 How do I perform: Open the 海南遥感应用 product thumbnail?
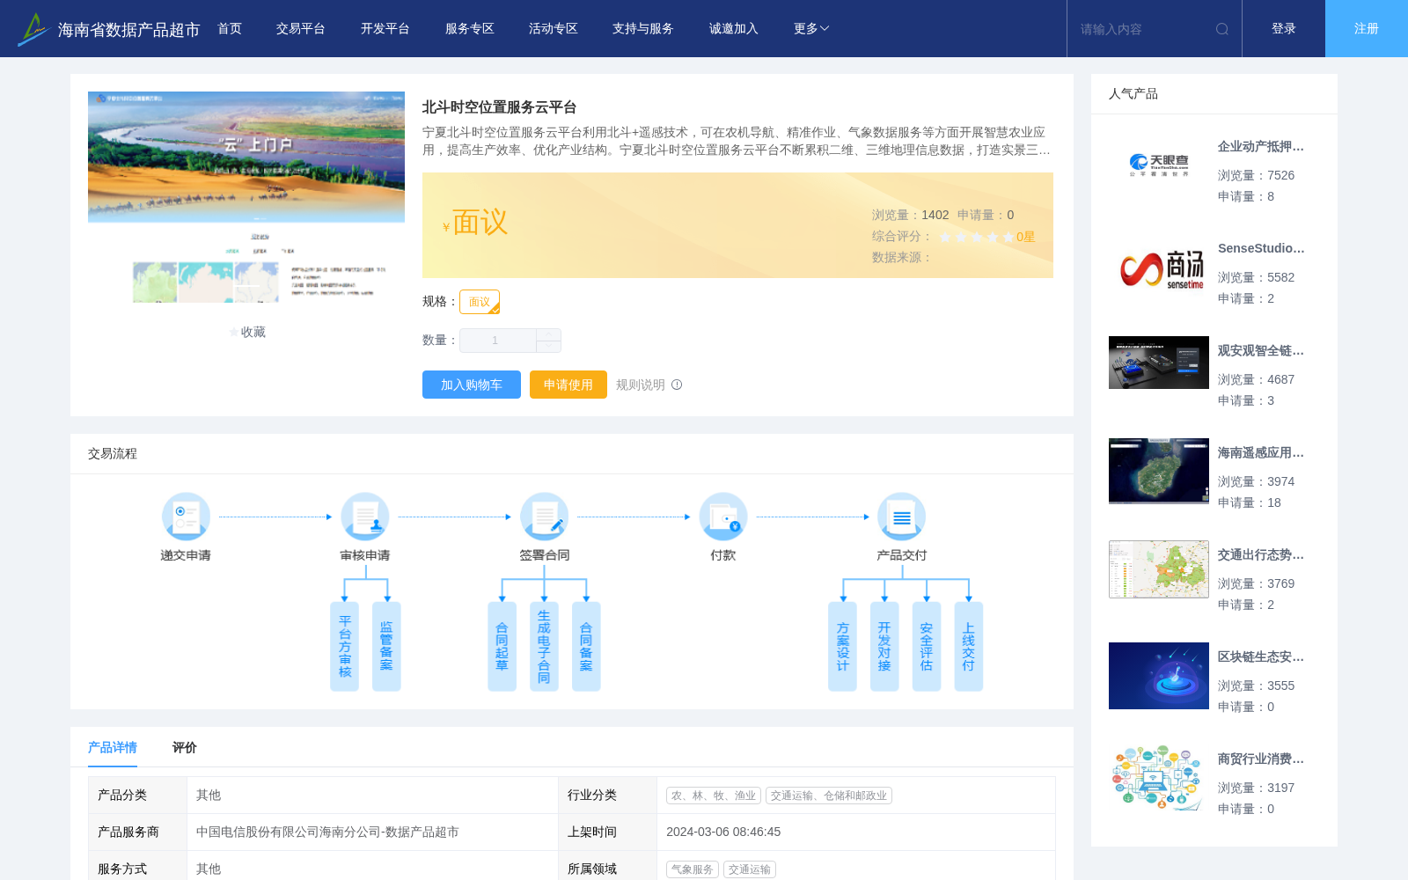(1159, 471)
